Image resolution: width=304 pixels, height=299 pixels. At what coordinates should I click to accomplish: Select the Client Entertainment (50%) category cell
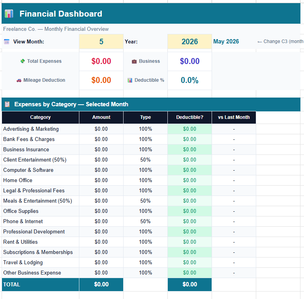pyautogui.click(x=40, y=160)
